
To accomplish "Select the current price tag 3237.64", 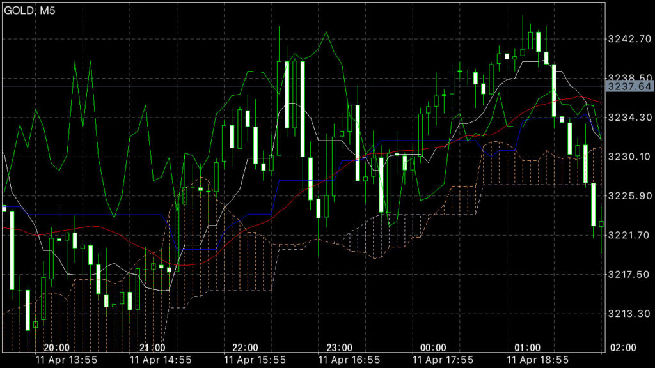I will click(629, 86).
